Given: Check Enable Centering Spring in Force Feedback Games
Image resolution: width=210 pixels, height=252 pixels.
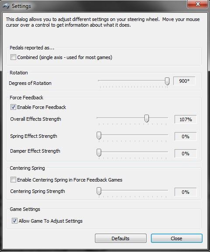Looking at the screenshot, I should click(x=13, y=179).
